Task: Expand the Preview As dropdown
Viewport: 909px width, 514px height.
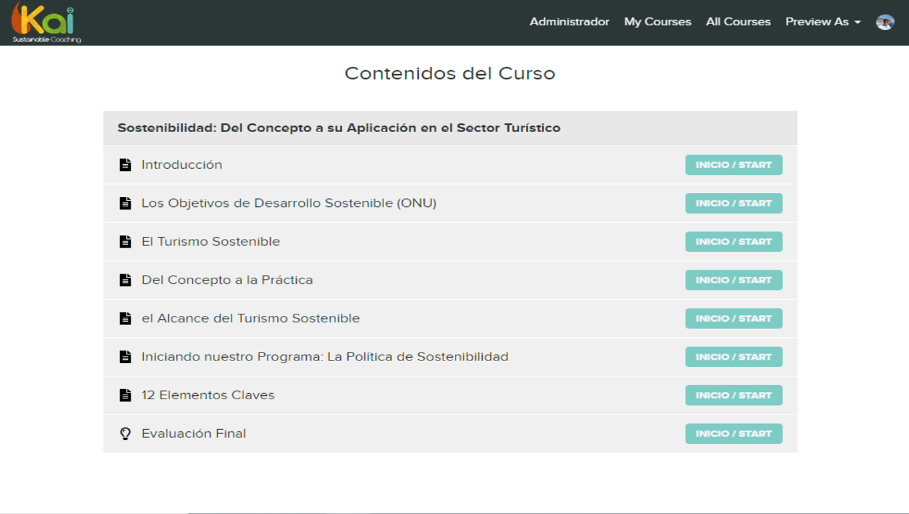Action: (x=822, y=22)
